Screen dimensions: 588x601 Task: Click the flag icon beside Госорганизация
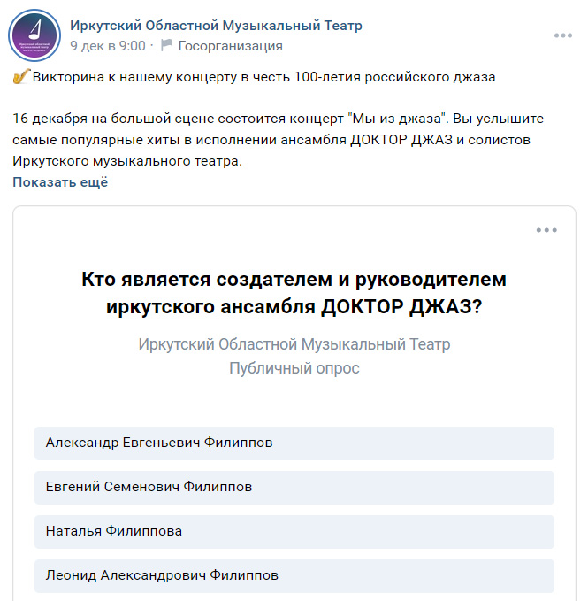(x=166, y=45)
